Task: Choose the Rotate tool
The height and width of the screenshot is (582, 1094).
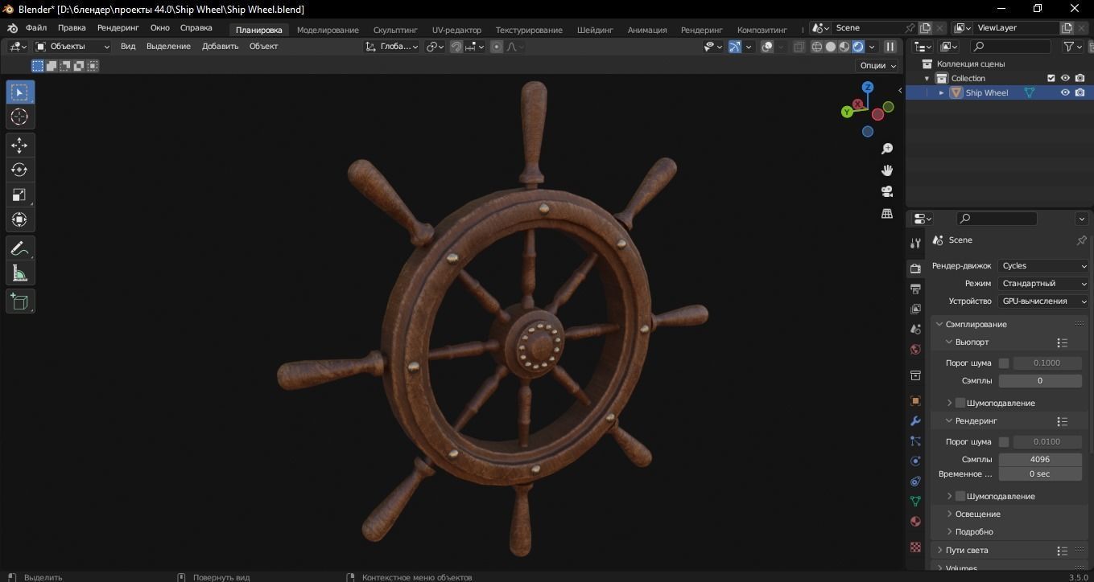Action: point(19,170)
